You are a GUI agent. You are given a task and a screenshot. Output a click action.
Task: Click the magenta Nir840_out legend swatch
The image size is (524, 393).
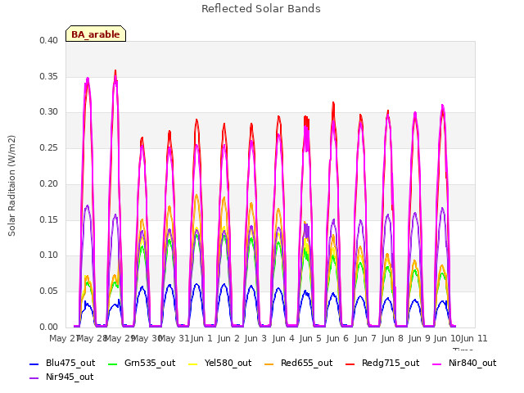(x=436, y=364)
